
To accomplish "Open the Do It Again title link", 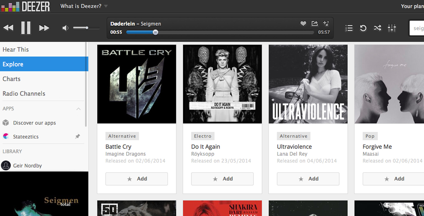I will point(206,147).
